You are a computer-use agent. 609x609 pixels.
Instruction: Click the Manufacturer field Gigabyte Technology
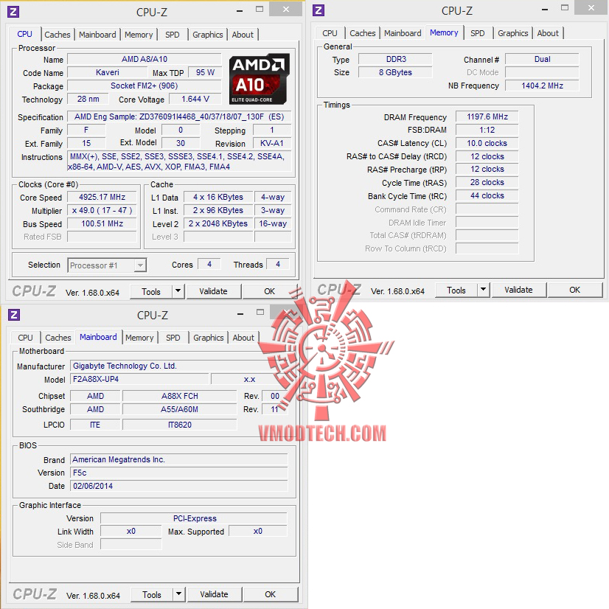click(x=179, y=366)
